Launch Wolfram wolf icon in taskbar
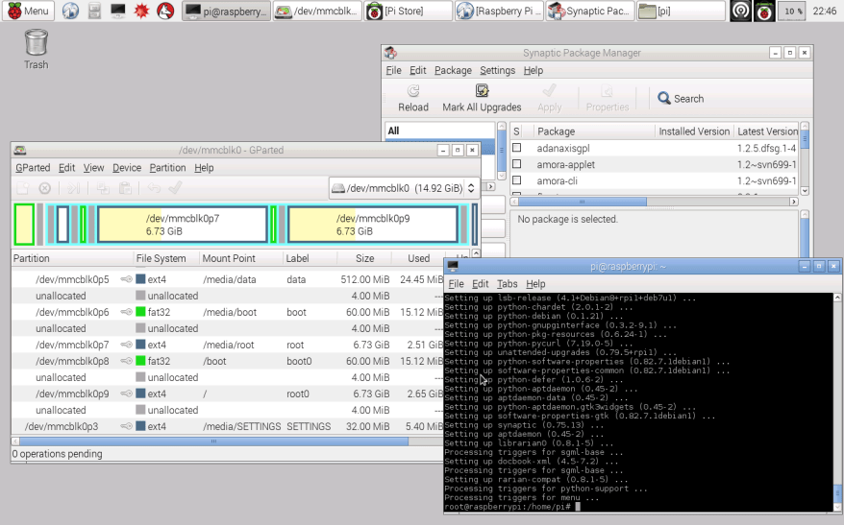The height and width of the screenshot is (525, 844). (165, 11)
